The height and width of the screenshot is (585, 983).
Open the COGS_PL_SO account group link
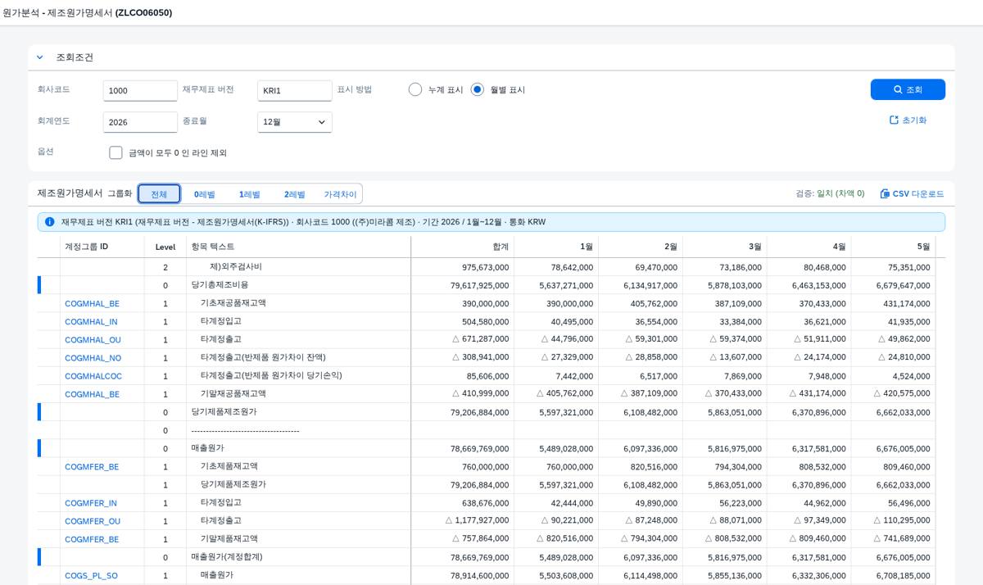[x=91, y=576]
